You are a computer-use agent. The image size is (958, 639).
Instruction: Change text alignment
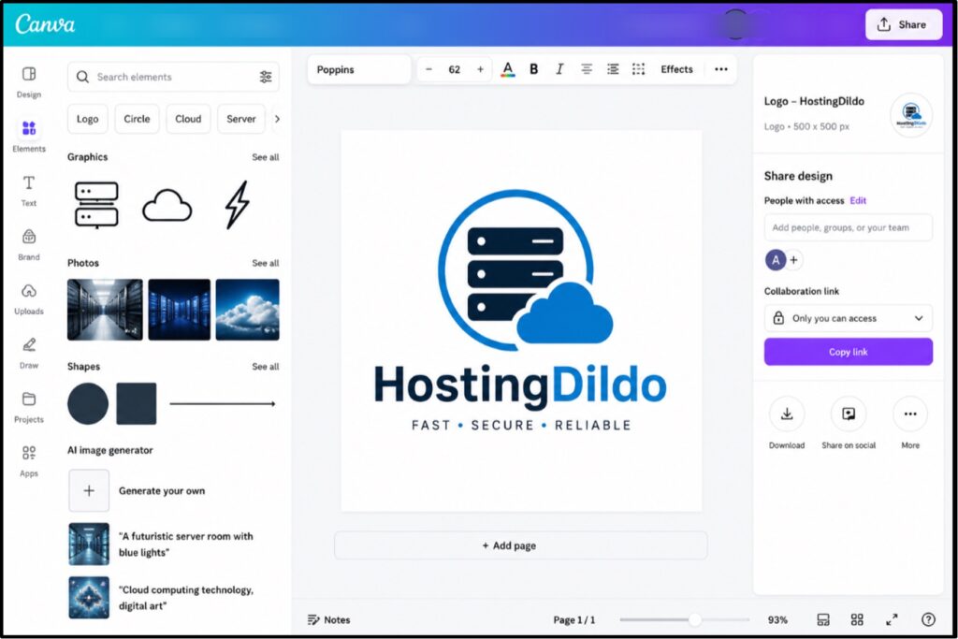click(x=587, y=69)
